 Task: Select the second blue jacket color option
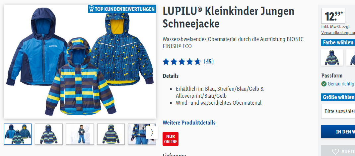(x=351, y=58)
